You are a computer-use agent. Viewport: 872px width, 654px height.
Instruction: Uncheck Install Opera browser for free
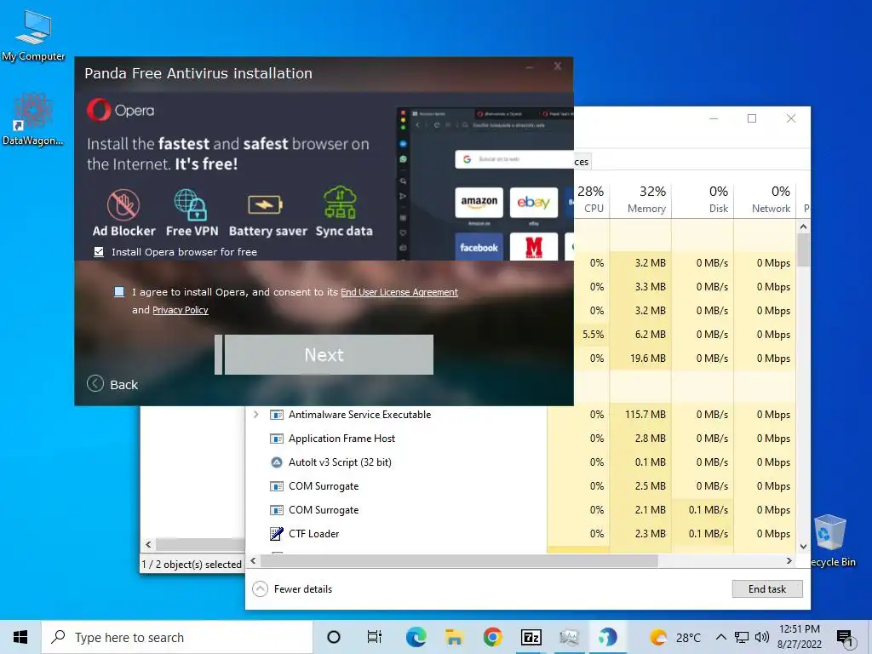[x=99, y=252]
